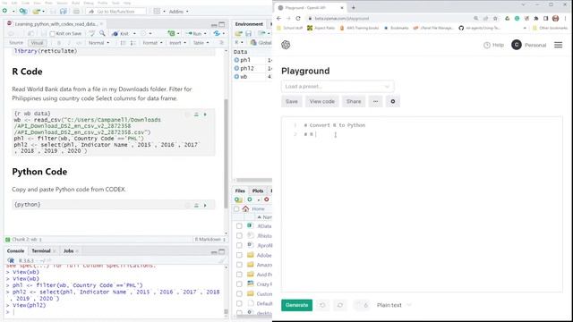Image resolution: width=573 pixels, height=322 pixels.
Task: Click the Go to file/function search field
Action: click(x=115, y=12)
